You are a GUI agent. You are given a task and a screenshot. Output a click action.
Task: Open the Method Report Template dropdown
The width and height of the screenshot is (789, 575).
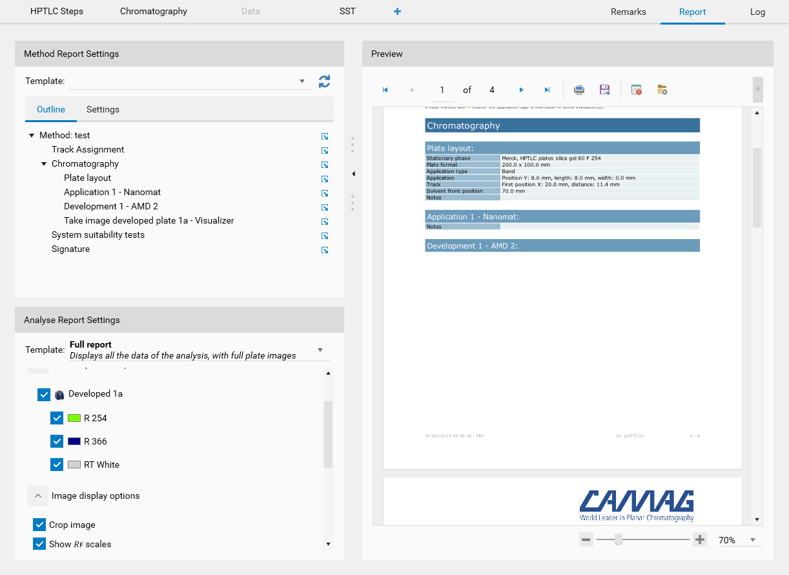(x=302, y=81)
